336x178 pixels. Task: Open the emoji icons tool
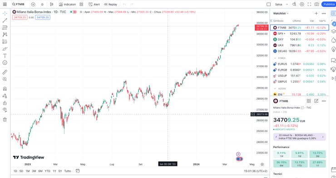coord(5,63)
